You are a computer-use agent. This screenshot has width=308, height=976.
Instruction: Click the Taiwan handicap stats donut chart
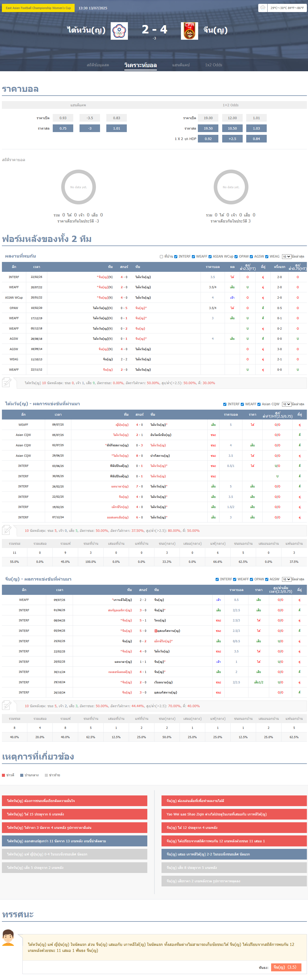79,187
